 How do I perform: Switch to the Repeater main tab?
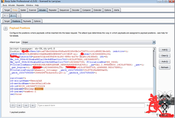click(53, 10)
